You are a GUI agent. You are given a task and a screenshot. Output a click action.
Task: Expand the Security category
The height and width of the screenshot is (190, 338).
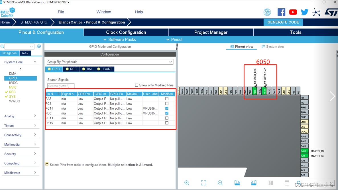(x=20, y=154)
